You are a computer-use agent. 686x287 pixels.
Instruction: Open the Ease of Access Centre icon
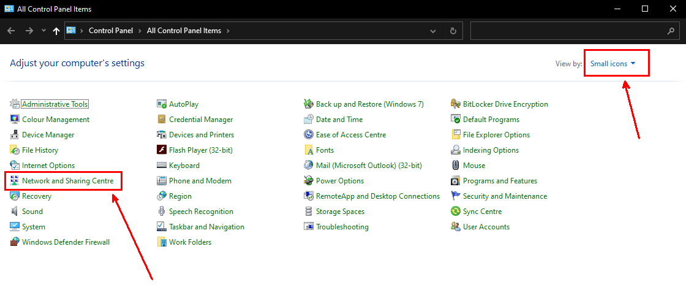tap(309, 135)
